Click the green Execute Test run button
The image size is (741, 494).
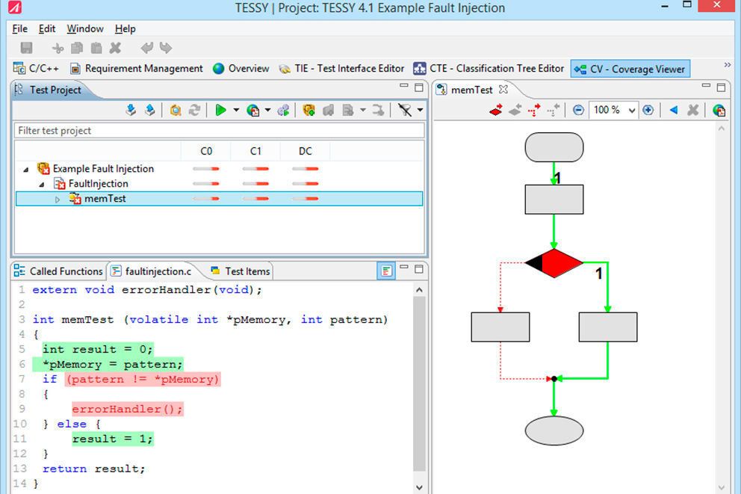pos(220,111)
